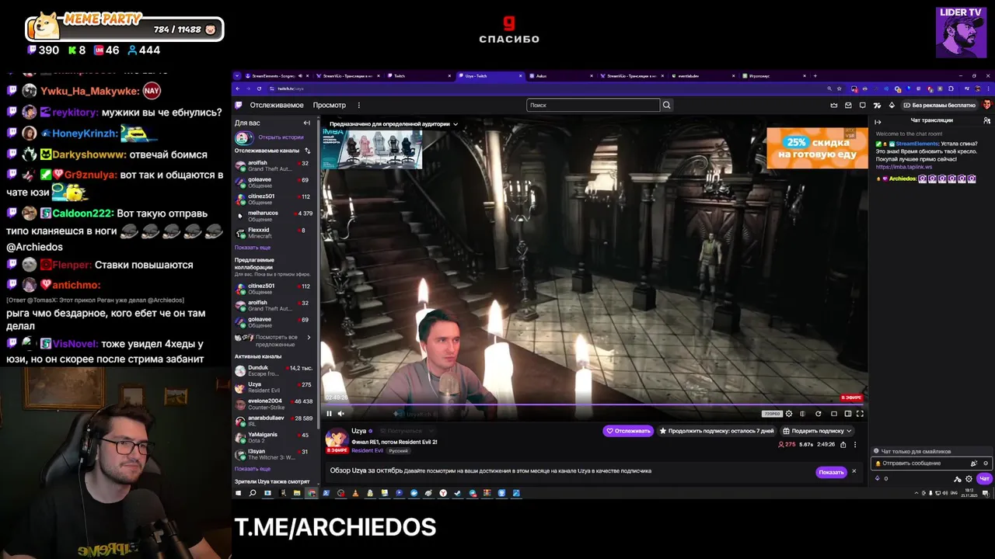This screenshot has height=559, width=995.
Task: Open chat settings gear icon
Action: point(969,479)
